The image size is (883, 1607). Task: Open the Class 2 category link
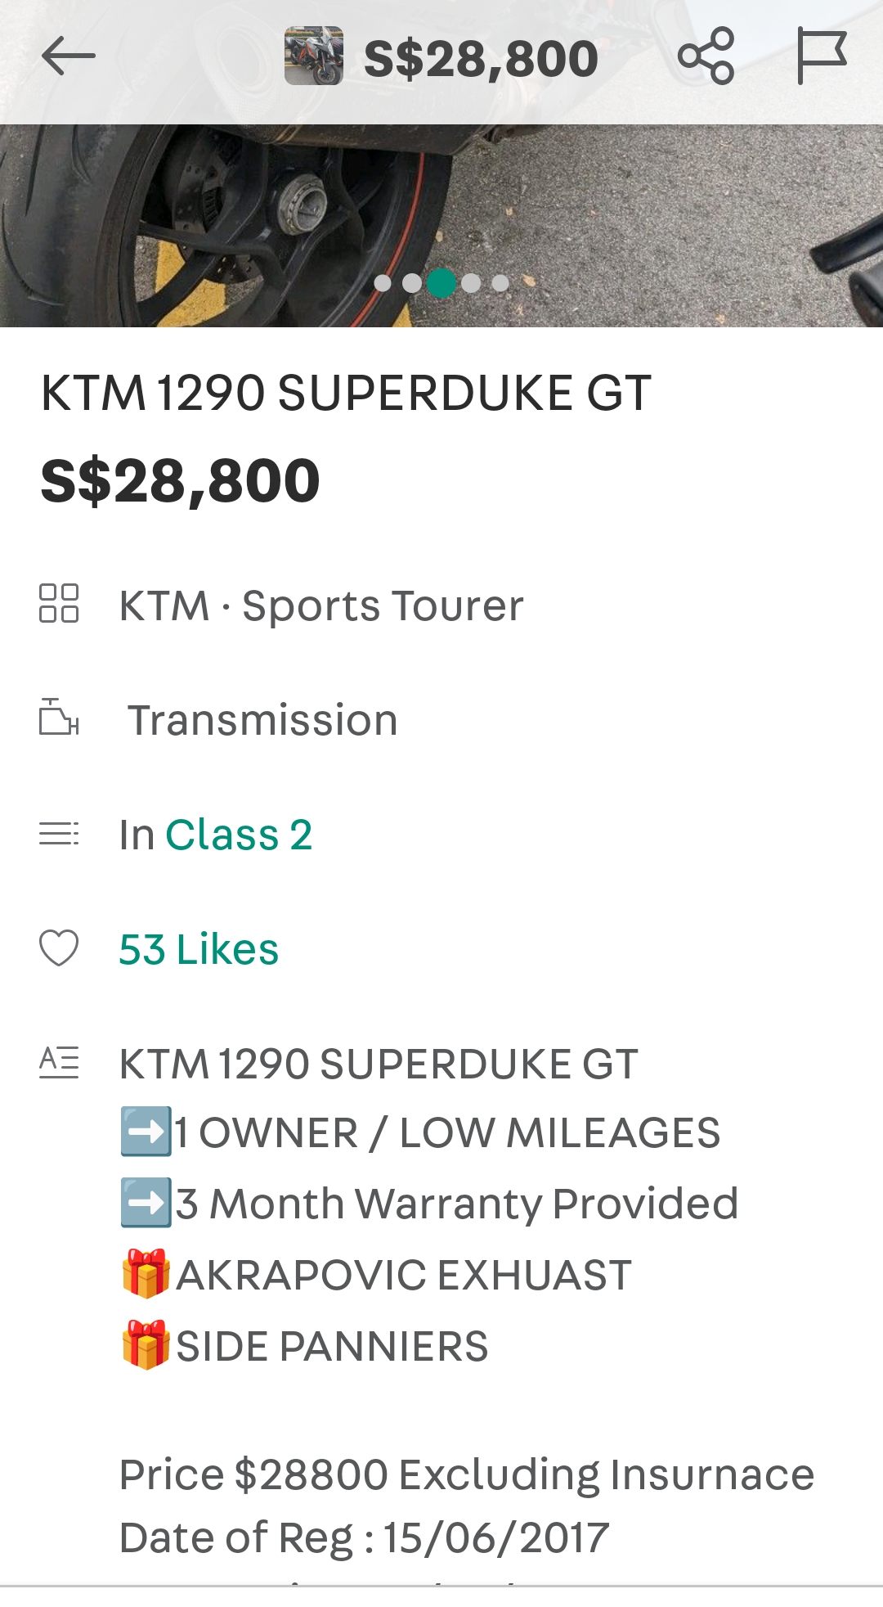pyautogui.click(x=239, y=835)
